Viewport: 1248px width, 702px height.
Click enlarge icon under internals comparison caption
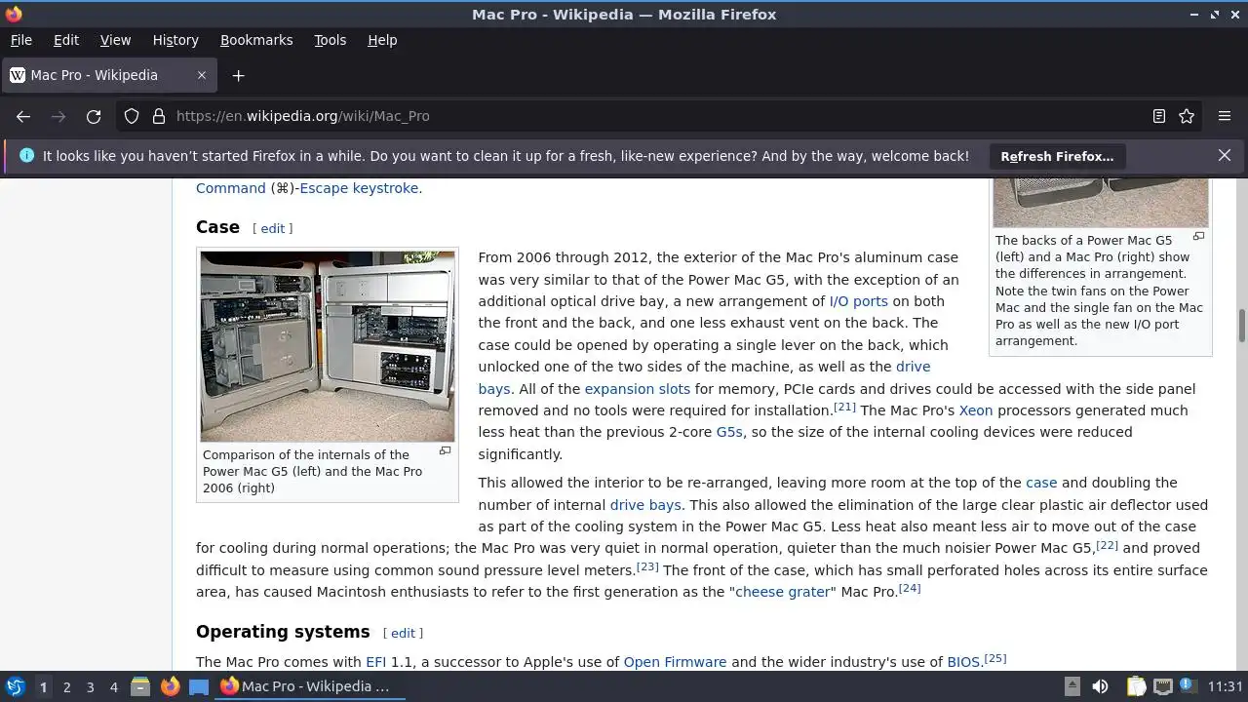pos(445,450)
